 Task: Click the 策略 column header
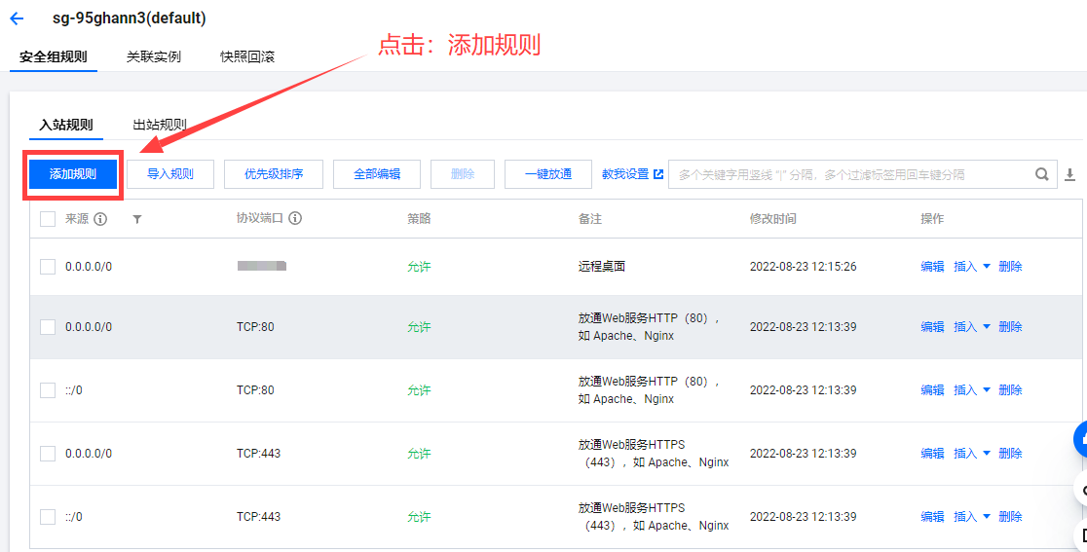click(x=419, y=219)
